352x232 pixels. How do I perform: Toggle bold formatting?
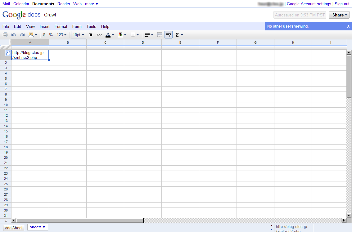pyautogui.click(x=91, y=35)
